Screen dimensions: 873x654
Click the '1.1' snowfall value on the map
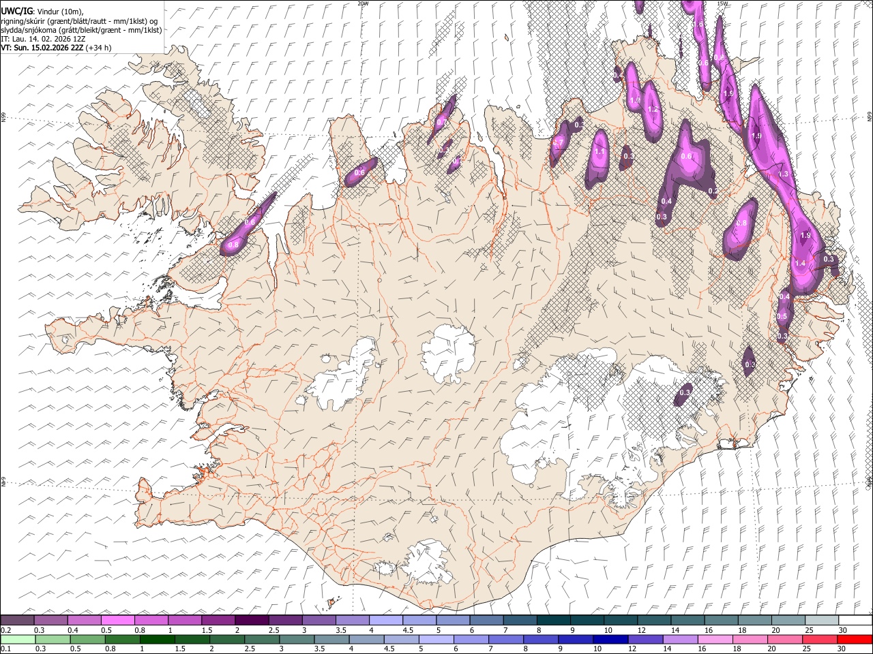(x=600, y=152)
